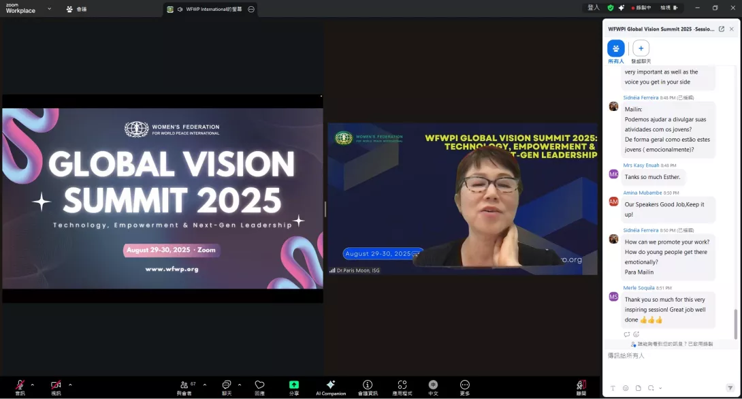Select Dr. Paris Moon's video tile
The height and width of the screenshot is (399, 742).
point(462,199)
